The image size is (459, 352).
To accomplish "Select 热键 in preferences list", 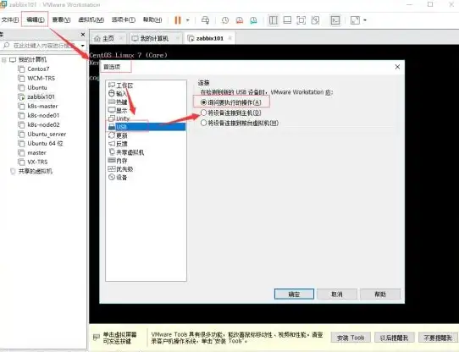I will pyautogui.click(x=121, y=102).
